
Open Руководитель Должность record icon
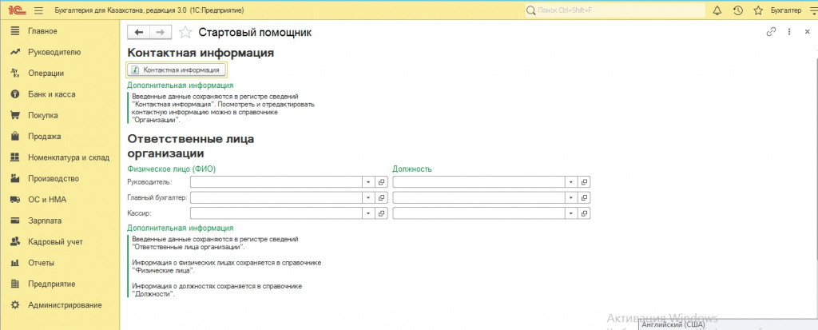pyautogui.click(x=584, y=181)
